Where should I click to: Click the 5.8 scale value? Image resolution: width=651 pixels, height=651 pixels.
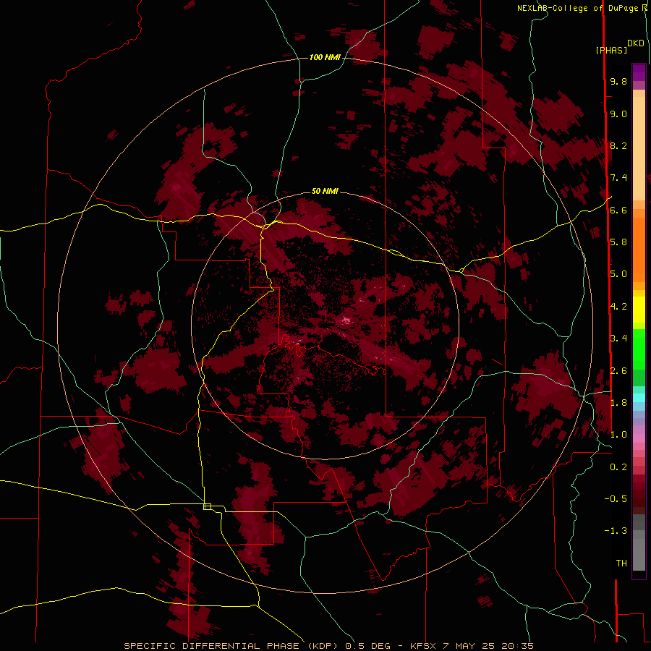[618, 242]
